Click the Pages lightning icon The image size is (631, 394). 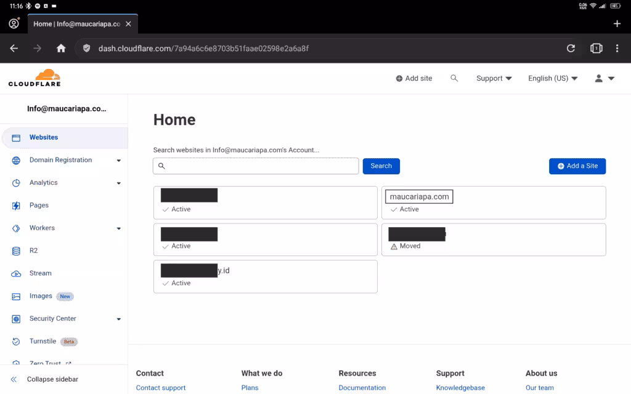coord(16,206)
